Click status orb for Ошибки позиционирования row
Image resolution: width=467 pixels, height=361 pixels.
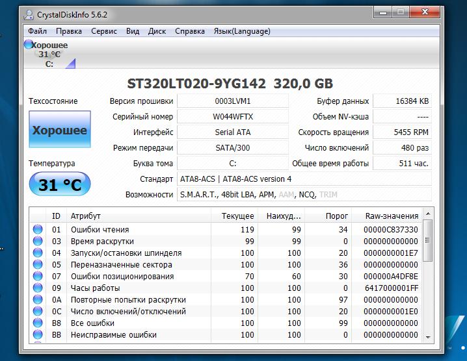(38, 276)
